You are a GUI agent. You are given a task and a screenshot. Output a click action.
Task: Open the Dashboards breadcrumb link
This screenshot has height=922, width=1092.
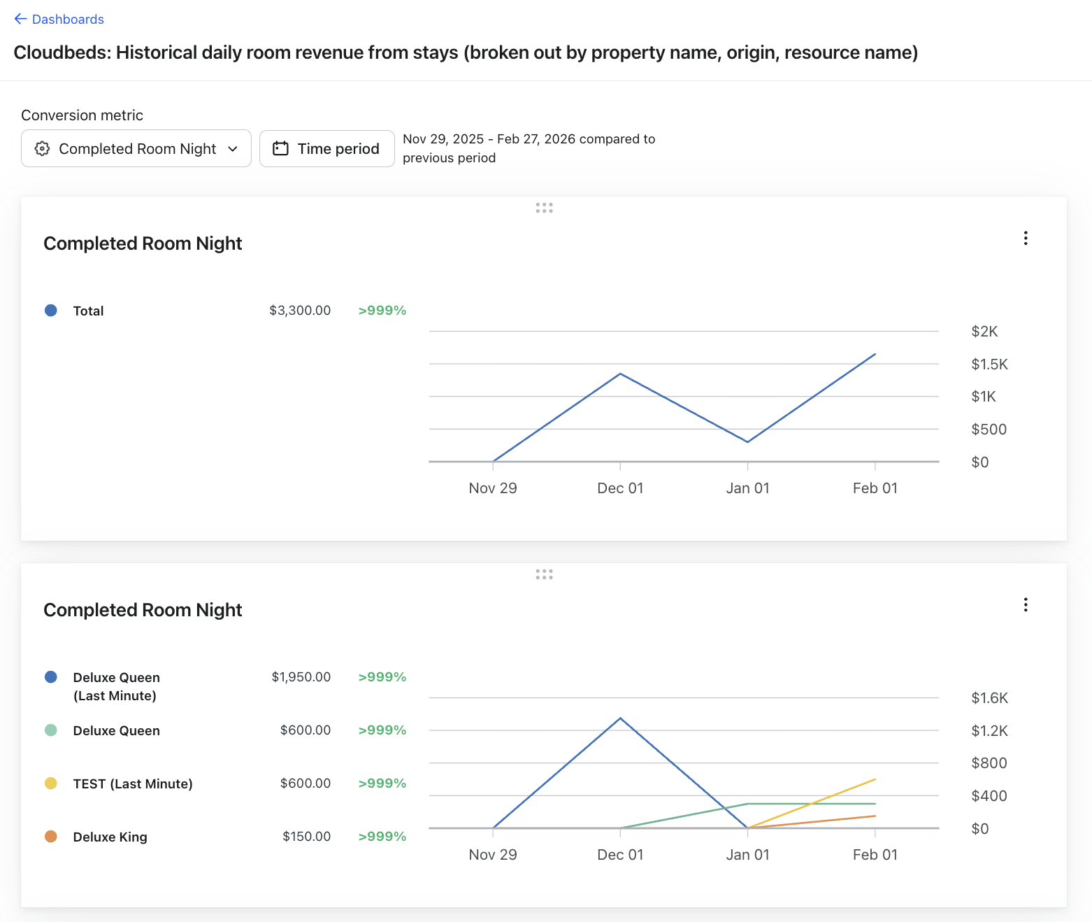pos(68,20)
